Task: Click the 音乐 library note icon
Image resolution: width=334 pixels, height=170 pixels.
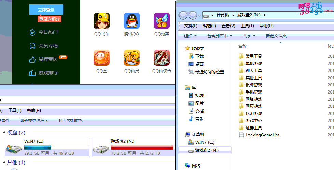Action: 191,119
